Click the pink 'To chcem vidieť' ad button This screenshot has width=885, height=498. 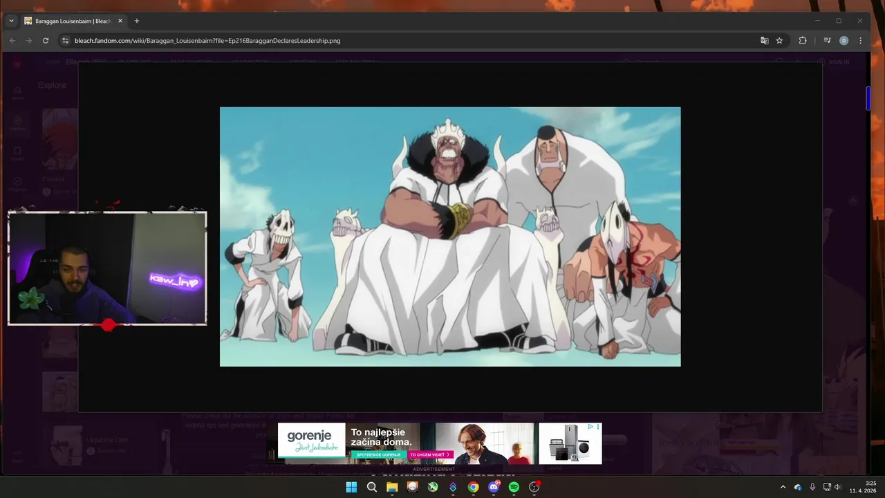(430, 454)
